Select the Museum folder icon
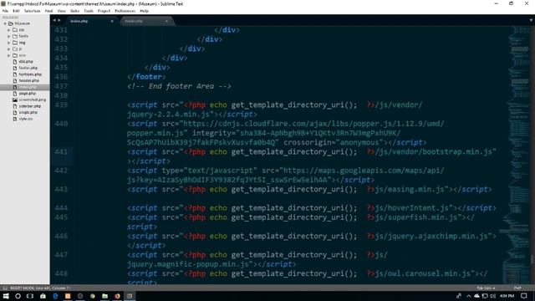The width and height of the screenshot is (535, 301). click(11, 23)
